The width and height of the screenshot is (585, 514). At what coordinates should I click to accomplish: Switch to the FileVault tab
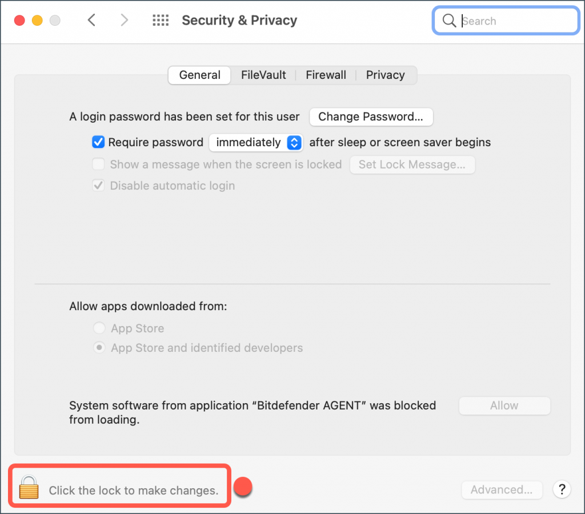263,75
